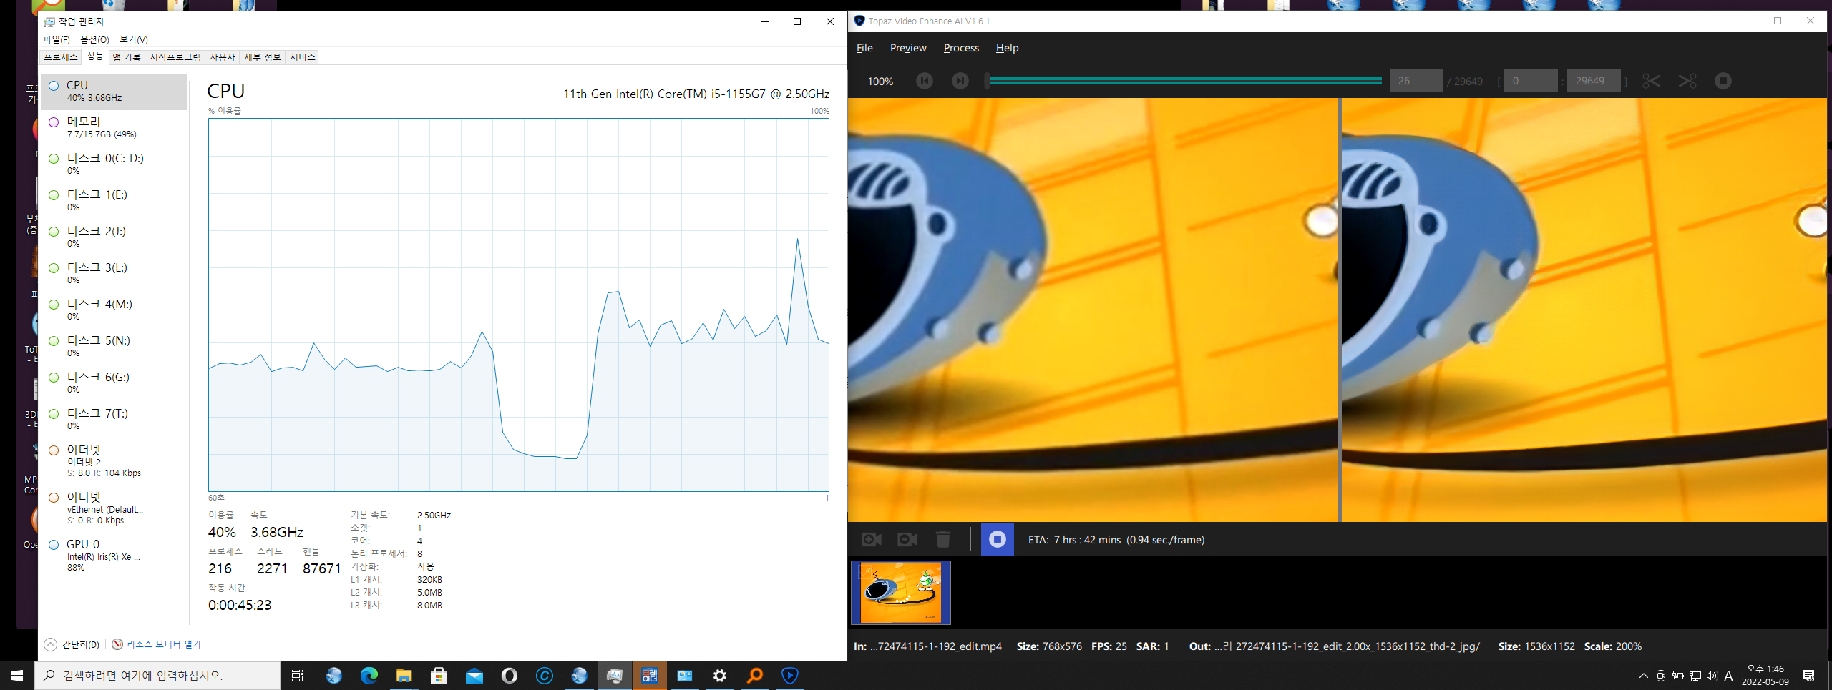Screen dimensions: 1832x690
Task: Click the Topaz Video Enhance taskbar icon
Action: (789, 676)
